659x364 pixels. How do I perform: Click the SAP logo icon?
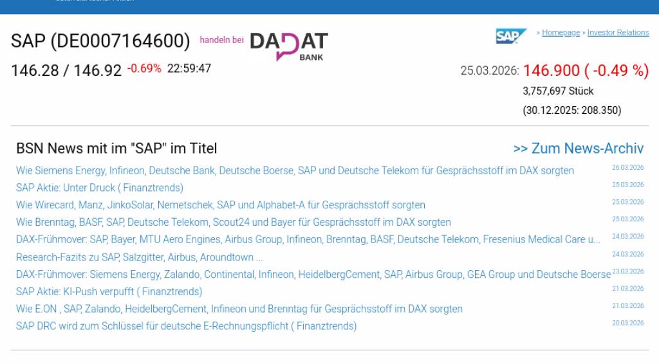click(x=510, y=36)
